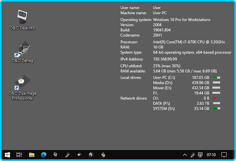Click the red X beside drive O:\
Image resolution: width=236 pixels, height=161 pixels.
tap(214, 98)
